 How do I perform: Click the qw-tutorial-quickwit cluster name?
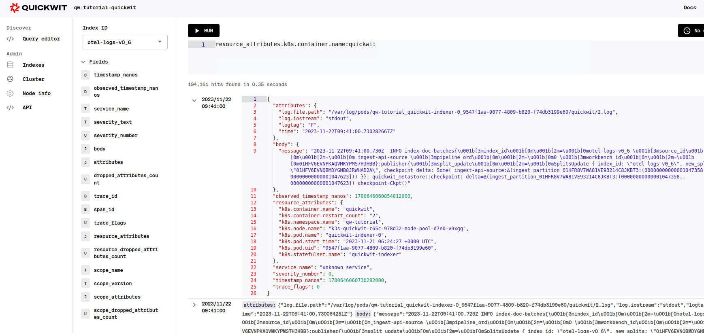pyautogui.click(x=105, y=8)
